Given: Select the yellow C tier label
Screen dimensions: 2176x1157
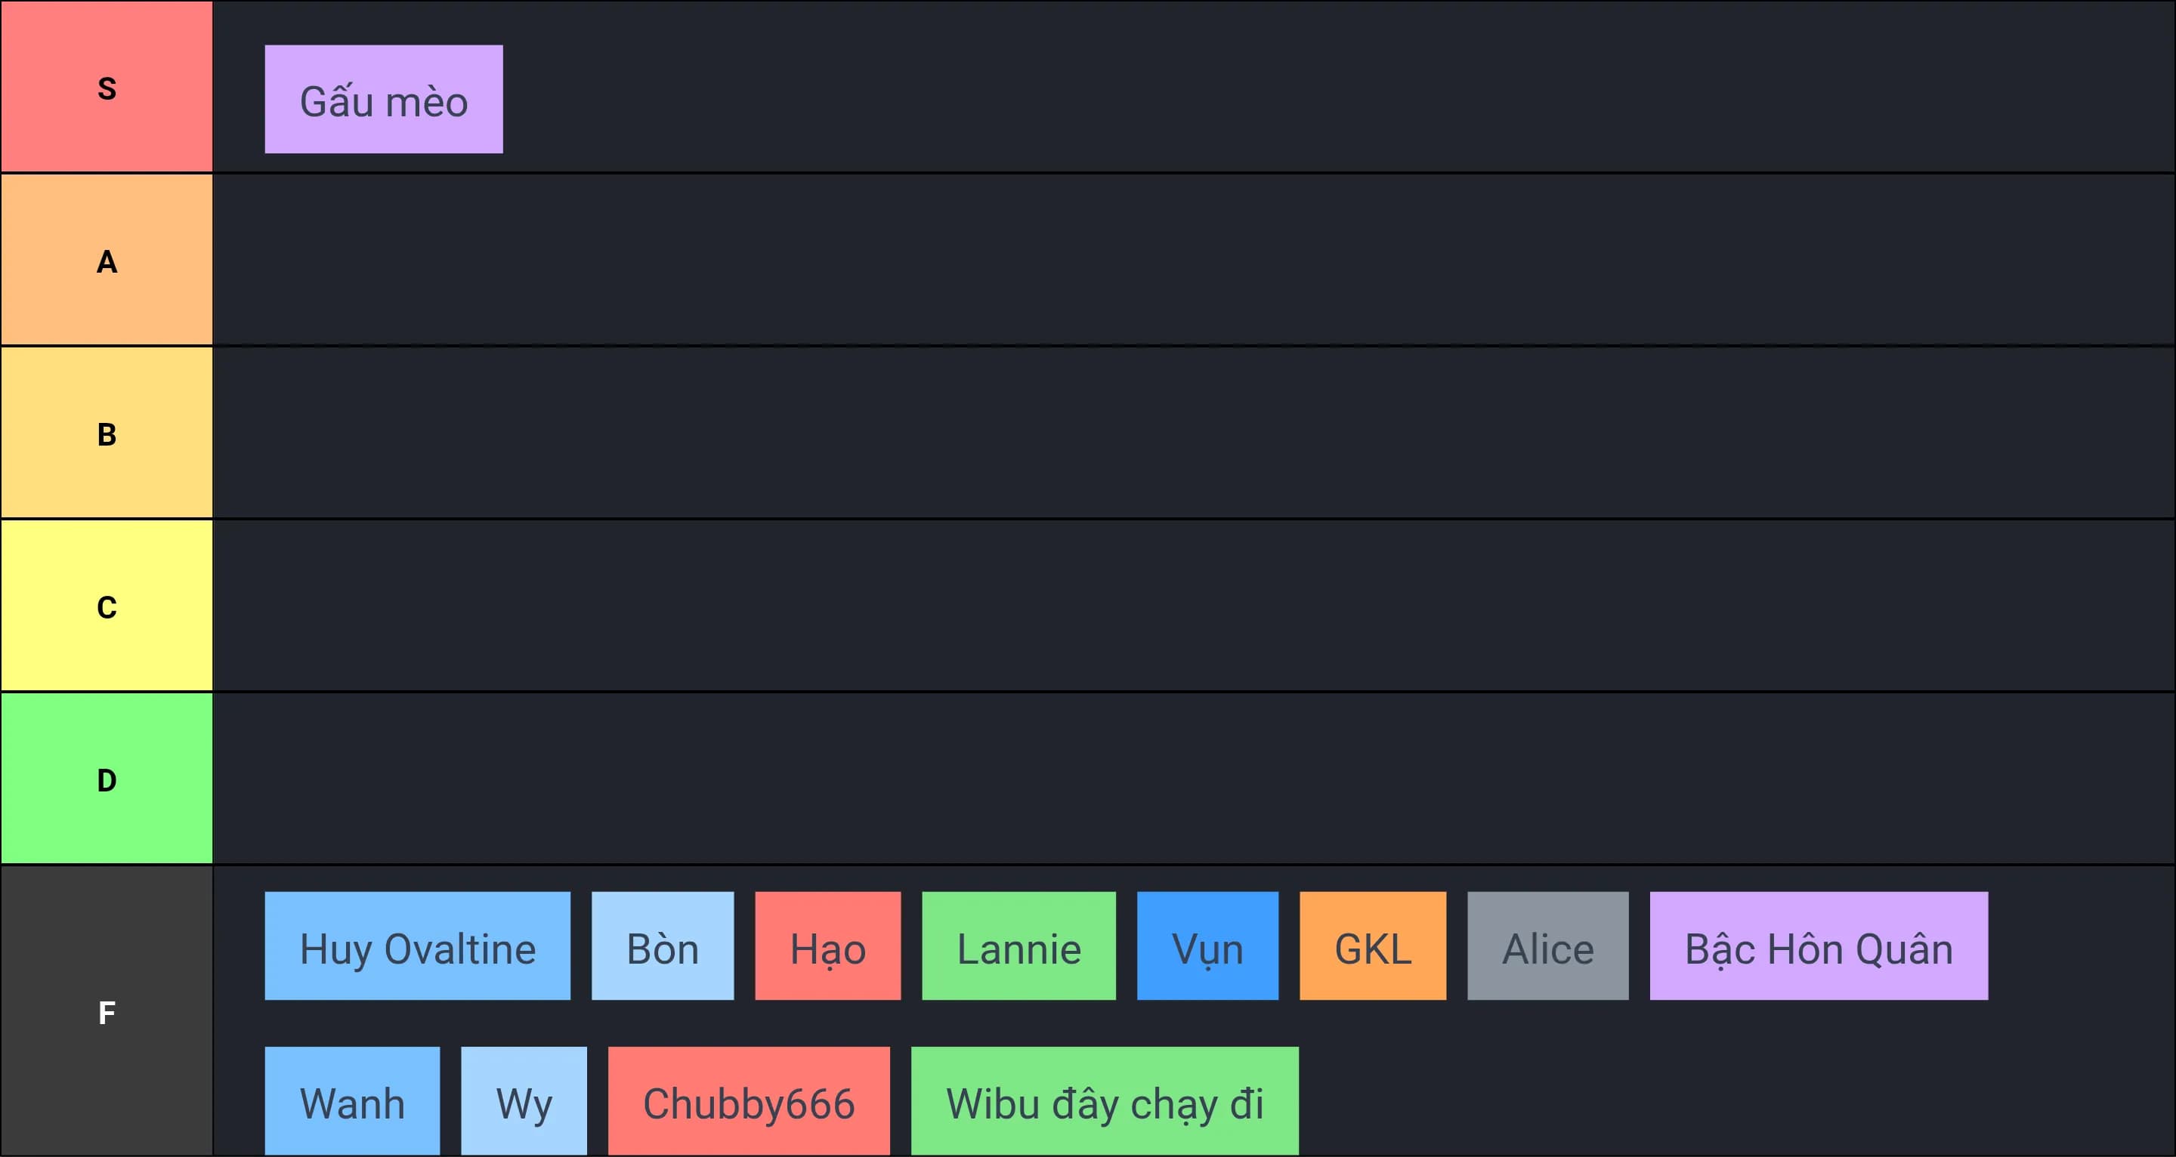Looking at the screenshot, I should 107,606.
